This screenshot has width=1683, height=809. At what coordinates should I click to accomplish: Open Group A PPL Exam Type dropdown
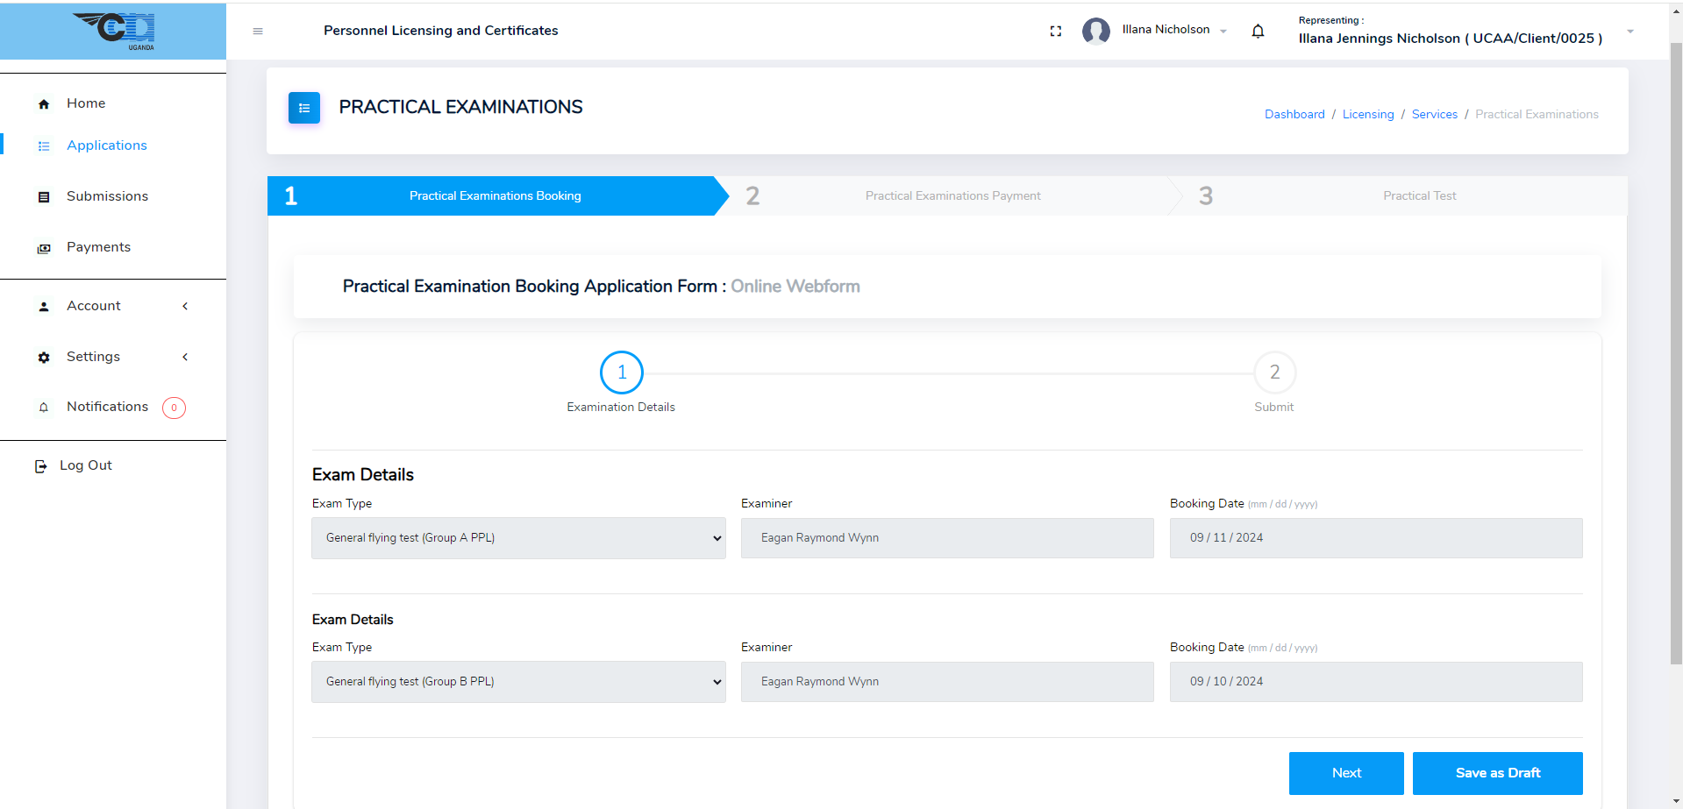click(518, 538)
